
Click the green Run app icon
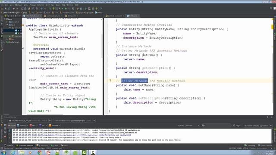[x=62, y=9]
